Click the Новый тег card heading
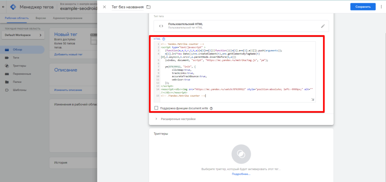The image size is (386, 182). pos(66,34)
